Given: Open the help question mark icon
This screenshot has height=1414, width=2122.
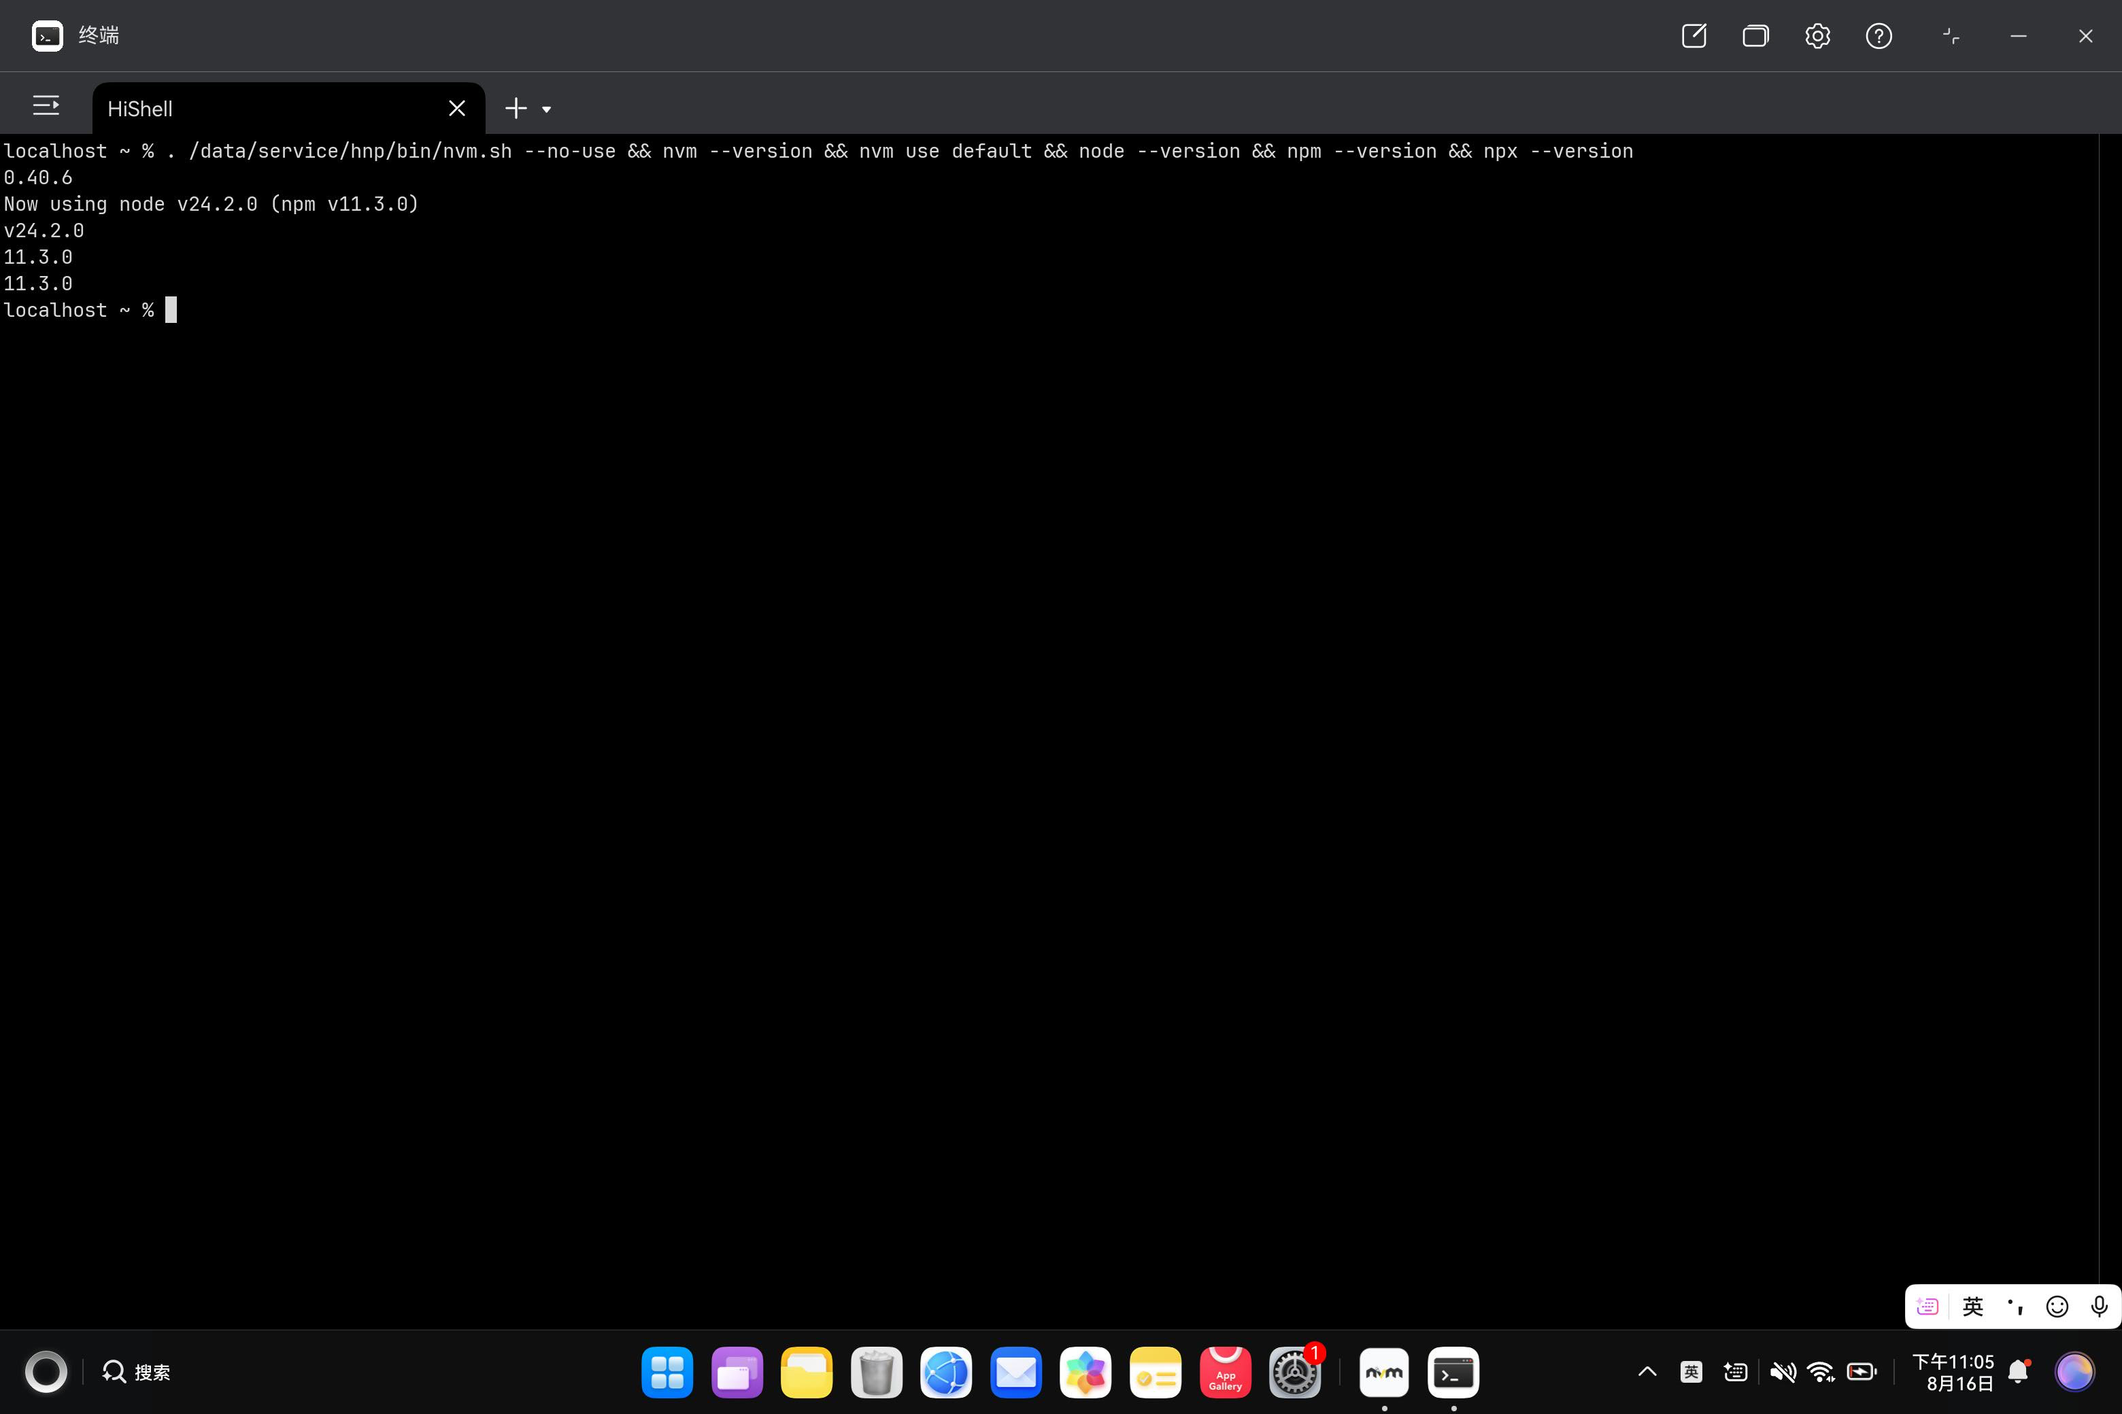Looking at the screenshot, I should point(1879,36).
